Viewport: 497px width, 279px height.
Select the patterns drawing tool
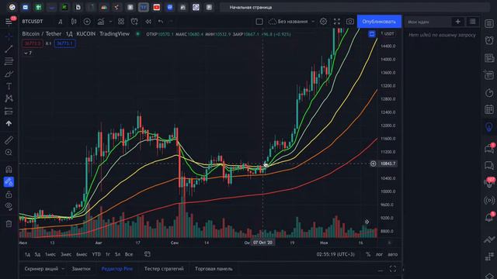(9, 98)
